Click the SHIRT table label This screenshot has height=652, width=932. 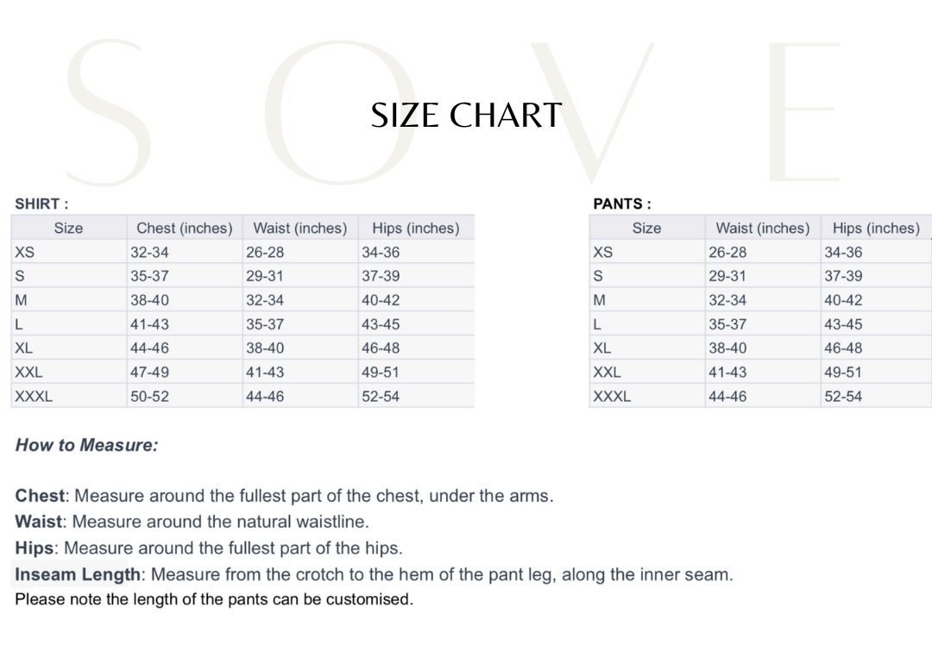[x=41, y=204]
